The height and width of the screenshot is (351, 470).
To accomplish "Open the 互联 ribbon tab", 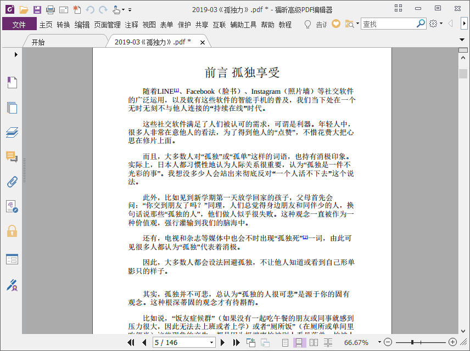I will [219, 25].
